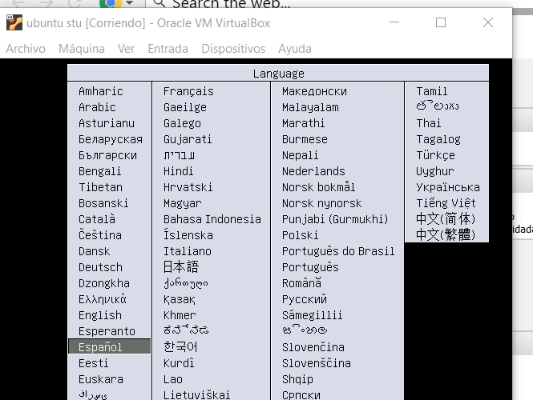Select Français from the language list
The height and width of the screenshot is (400, 533).
click(188, 91)
